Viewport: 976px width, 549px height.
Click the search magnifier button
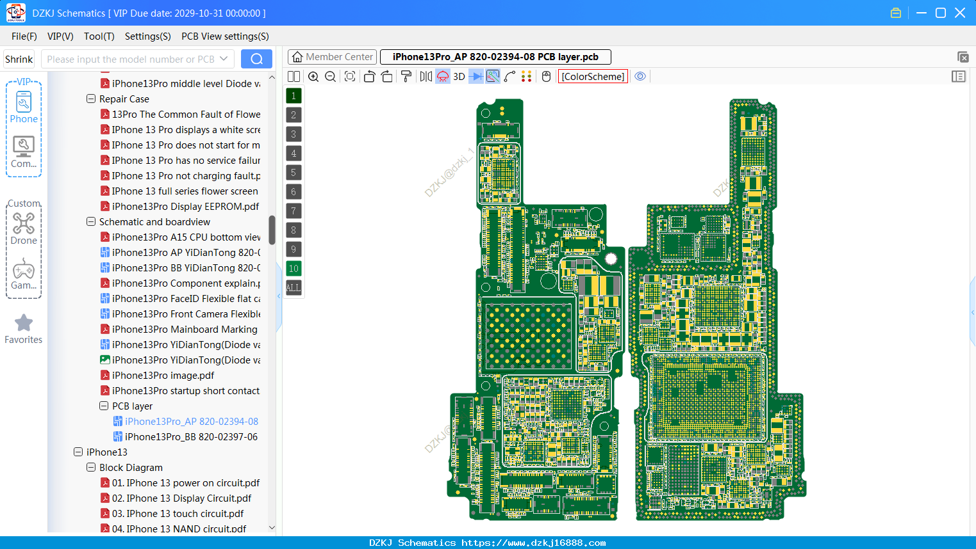point(256,59)
